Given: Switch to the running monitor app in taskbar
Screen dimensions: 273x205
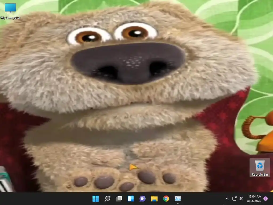Looking at the screenshot, I should [x=178, y=199].
